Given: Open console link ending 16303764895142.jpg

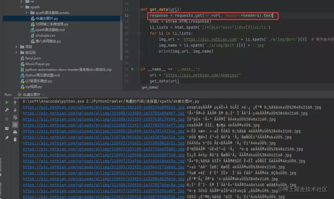Looking at the screenshot, I should click(104, 107).
